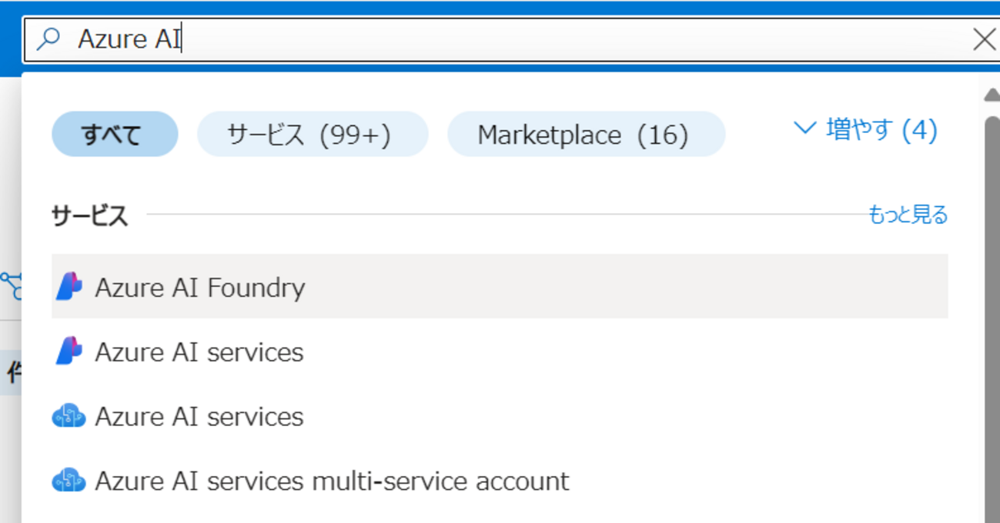Screen dimensions: 1000x523
Task: Click the partially hidden node icon at left edge
Action: click(12, 285)
